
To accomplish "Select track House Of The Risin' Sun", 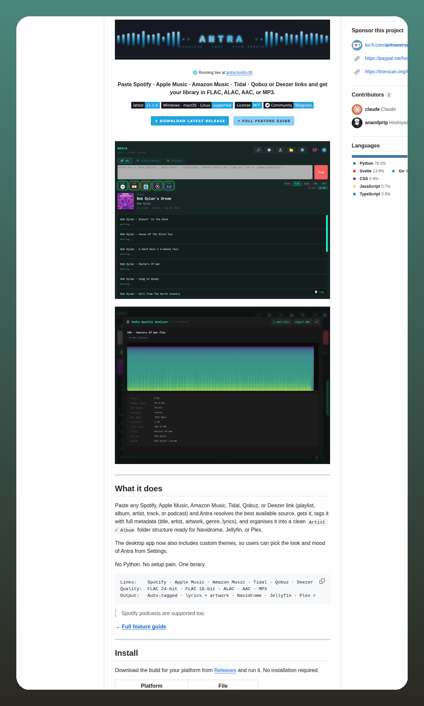I will [222, 237].
